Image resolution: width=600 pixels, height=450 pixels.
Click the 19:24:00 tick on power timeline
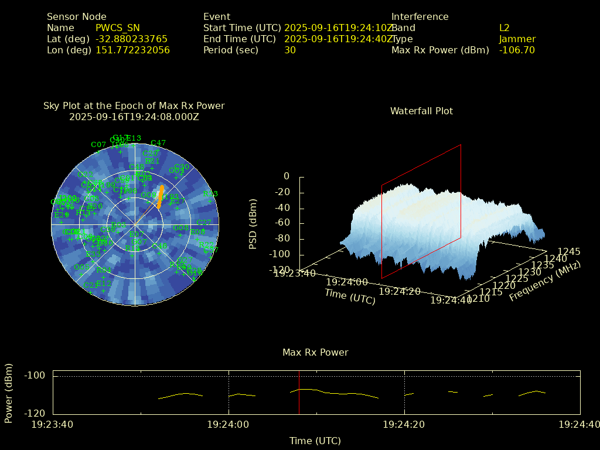229,424
